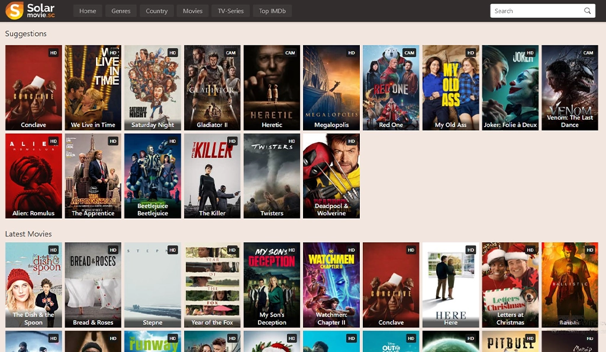Viewport: 606px width, 352px height.
Task: Click the CAM badge on Heretic poster
Action: coord(290,53)
